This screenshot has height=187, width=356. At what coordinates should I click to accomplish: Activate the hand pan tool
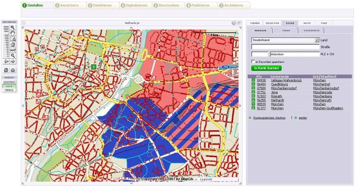(x=13, y=33)
